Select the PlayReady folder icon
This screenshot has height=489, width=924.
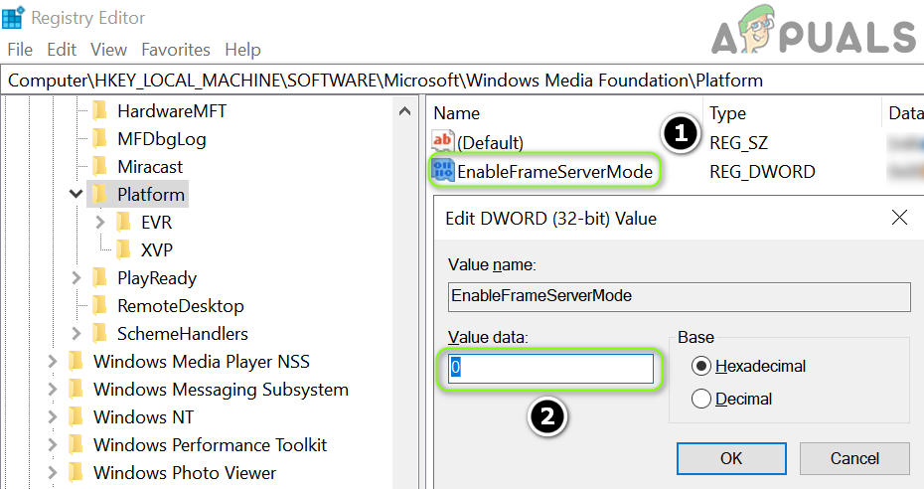pos(100,277)
